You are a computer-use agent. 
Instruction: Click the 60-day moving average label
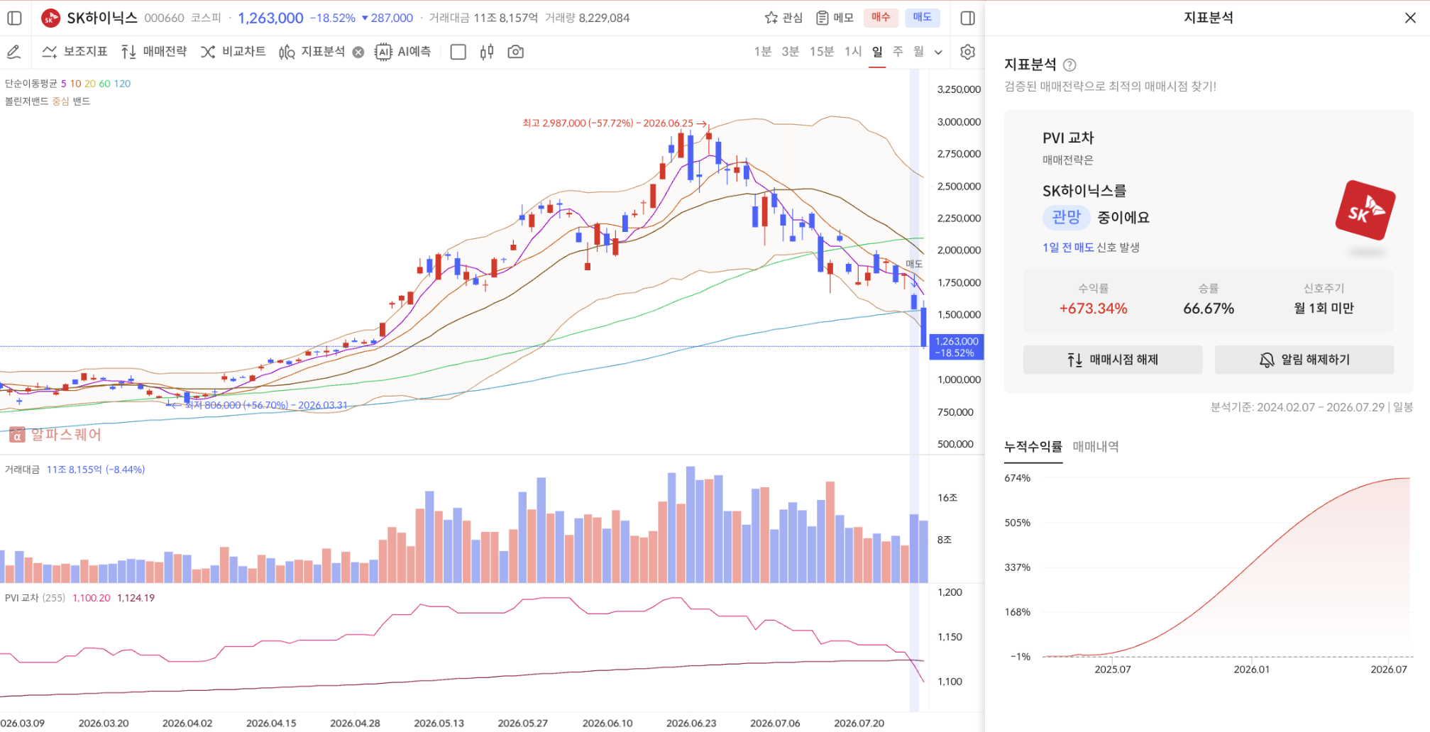click(x=104, y=84)
